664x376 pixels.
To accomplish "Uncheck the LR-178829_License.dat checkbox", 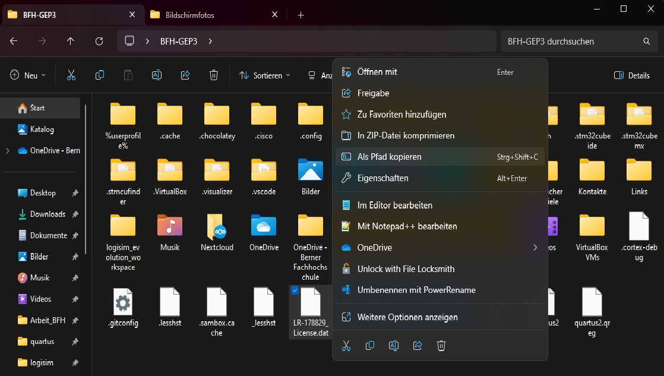I will [x=295, y=290].
